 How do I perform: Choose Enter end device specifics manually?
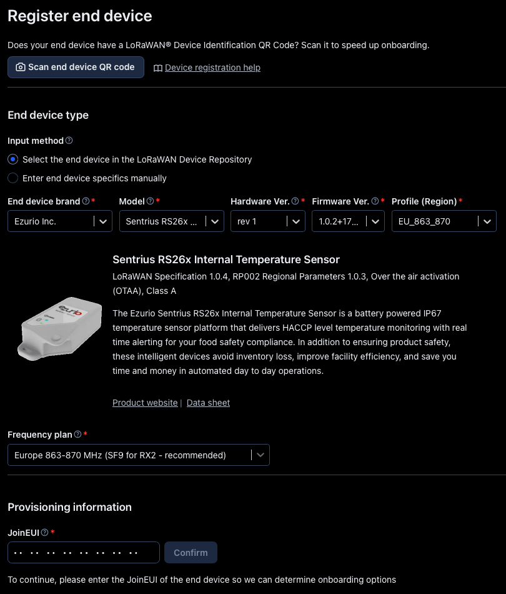pyautogui.click(x=13, y=178)
